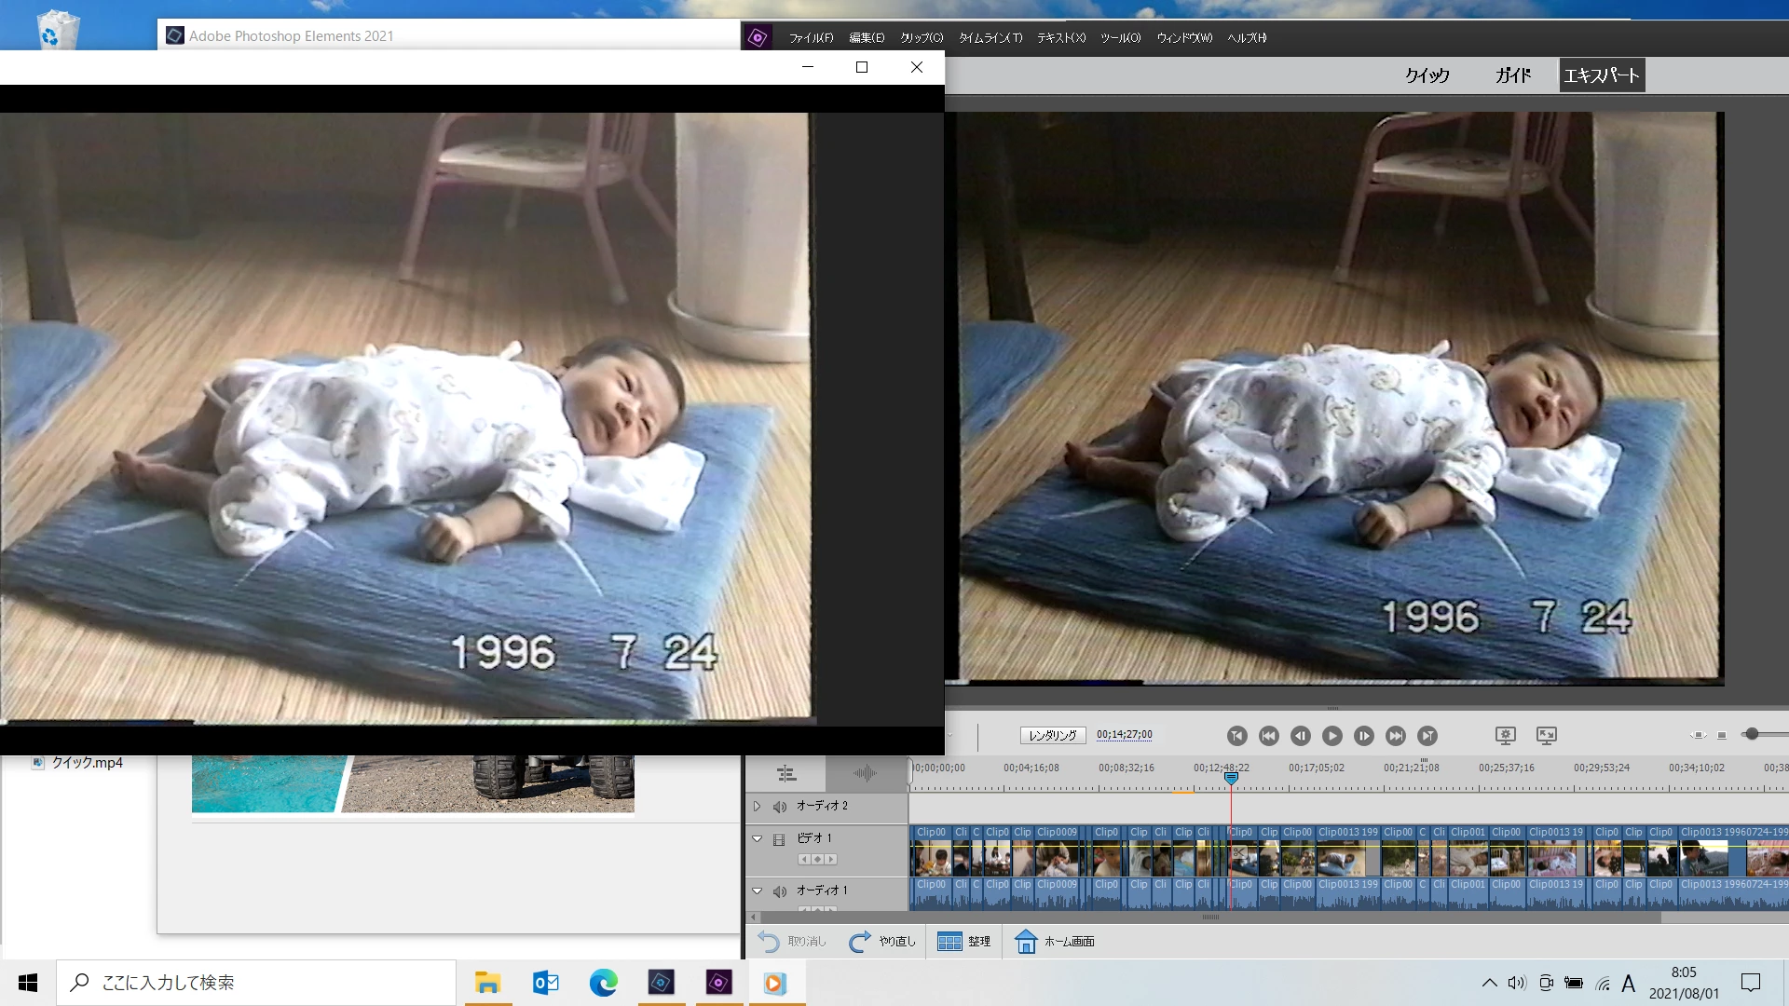1789x1006 pixels.
Task: Click the step back one frame icon
Action: click(1300, 736)
